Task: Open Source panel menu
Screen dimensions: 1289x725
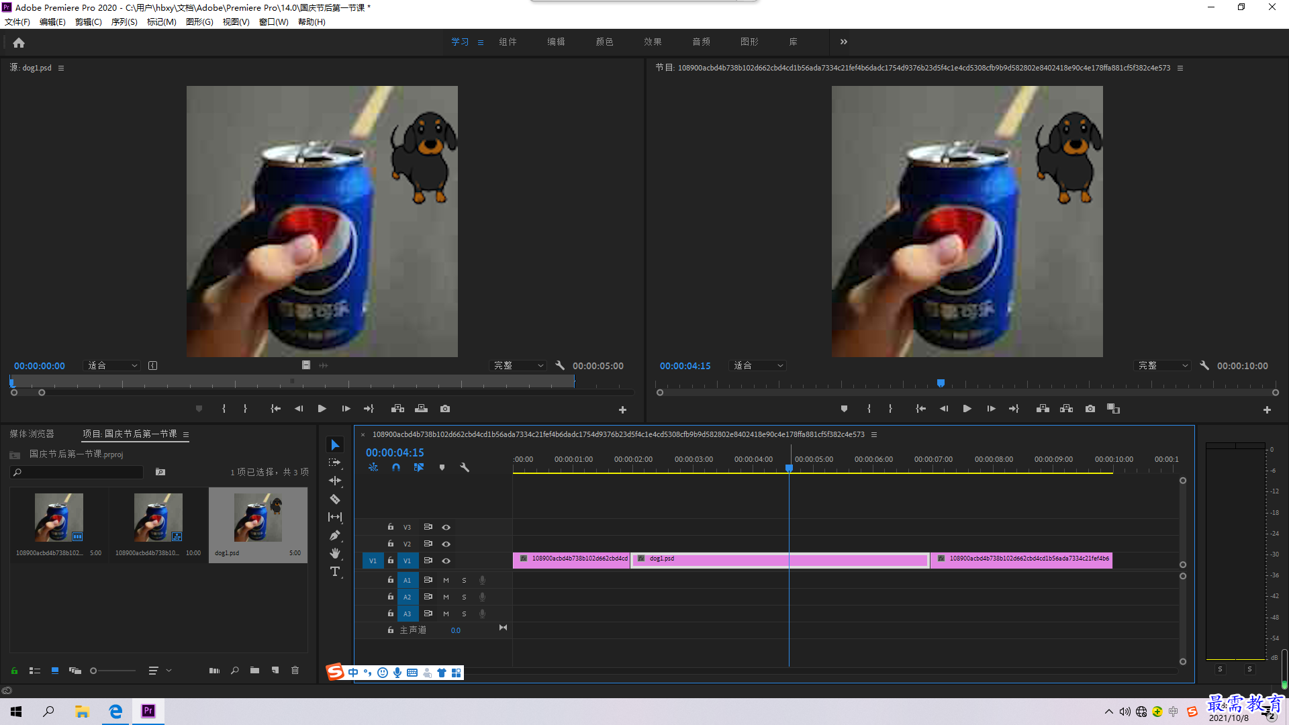Action: (x=61, y=68)
